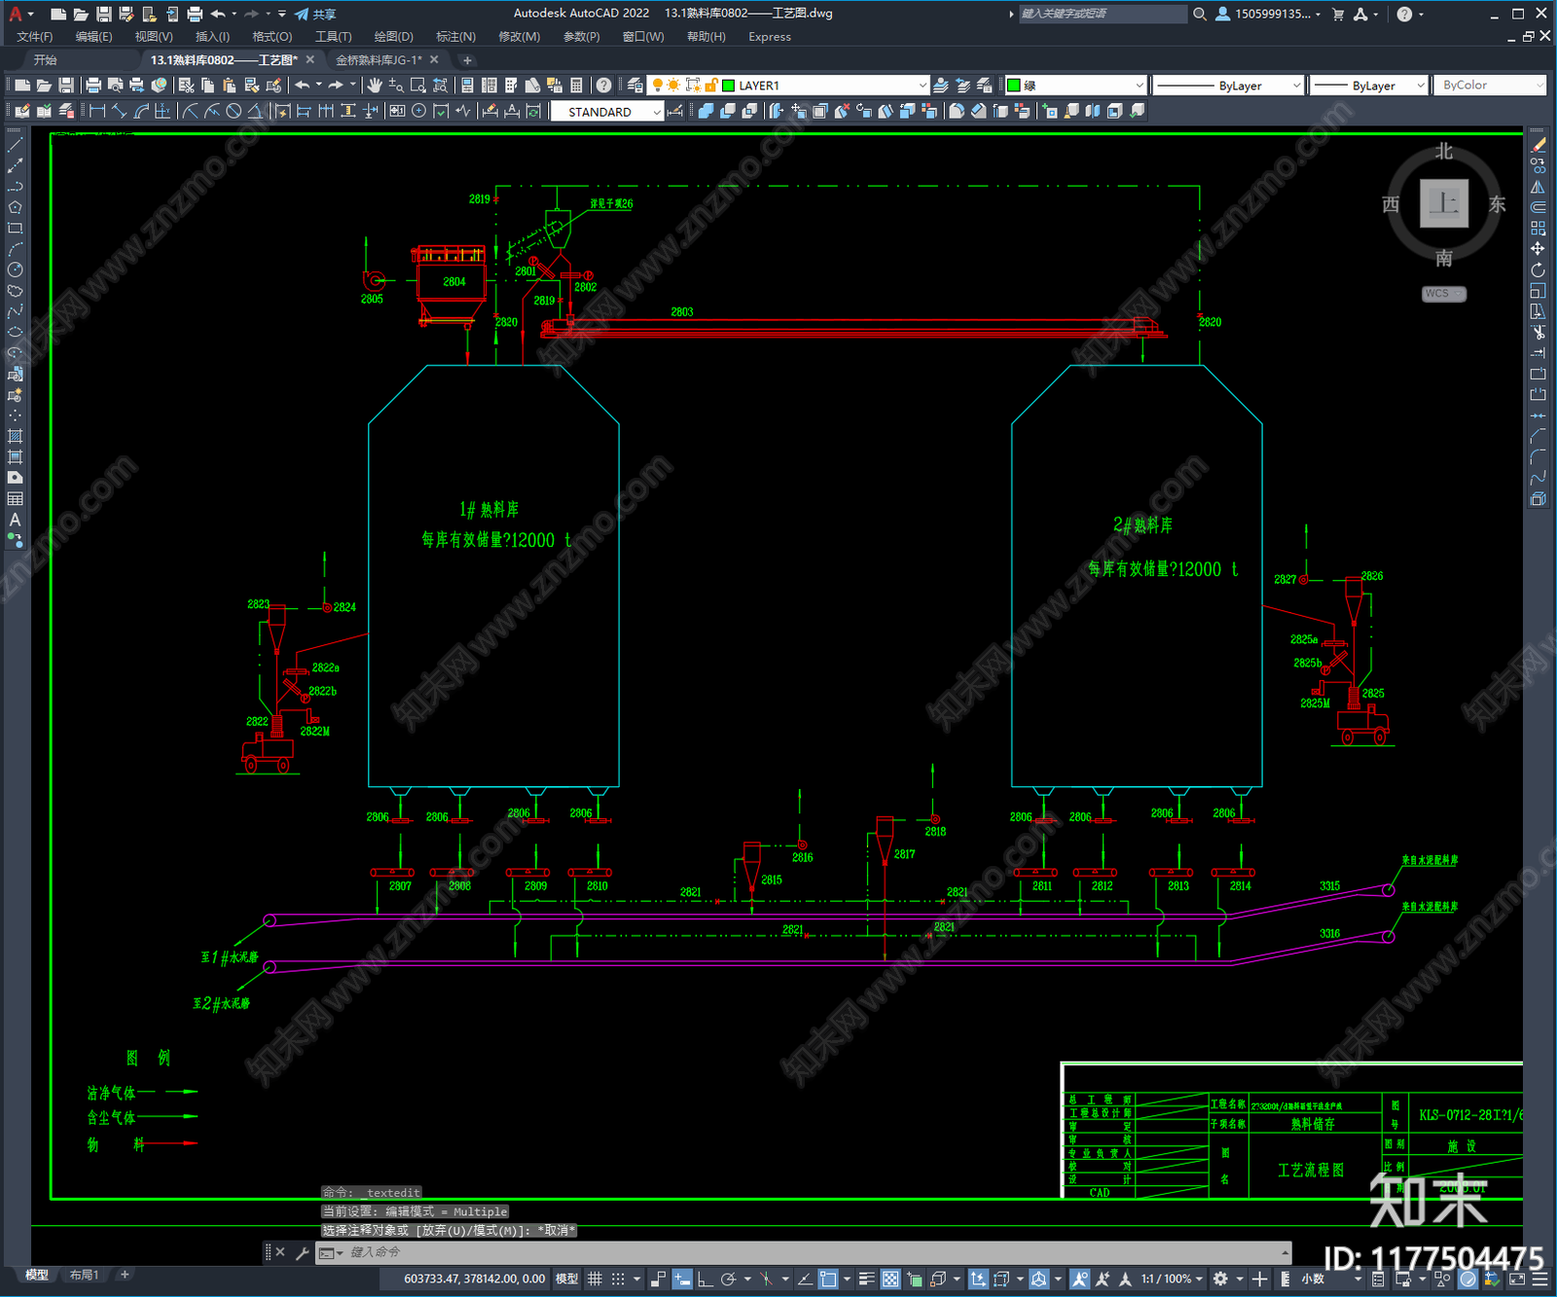Image resolution: width=1557 pixels, height=1297 pixels.
Task: Click the 模型 button in status bar
Action: 566,1279
